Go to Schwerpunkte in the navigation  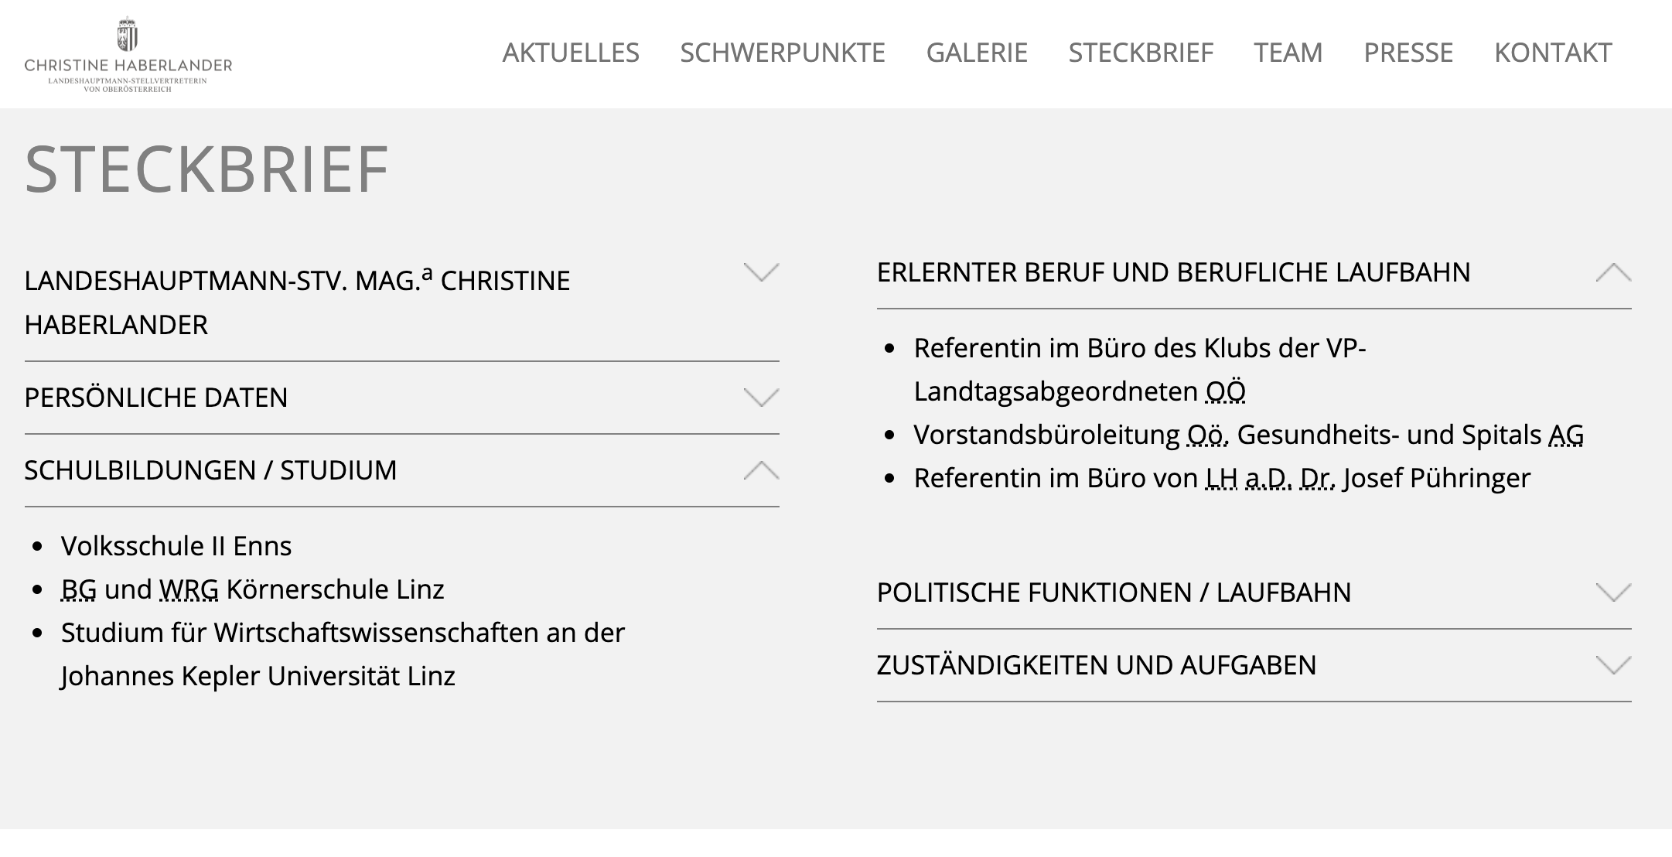(783, 53)
